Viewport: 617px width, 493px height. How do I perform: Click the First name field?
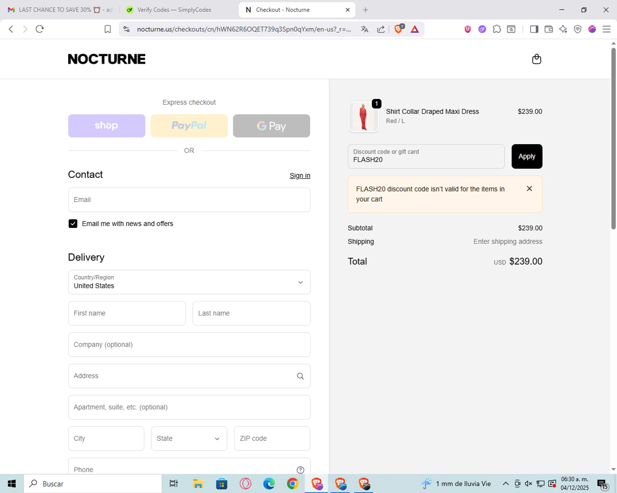point(127,313)
